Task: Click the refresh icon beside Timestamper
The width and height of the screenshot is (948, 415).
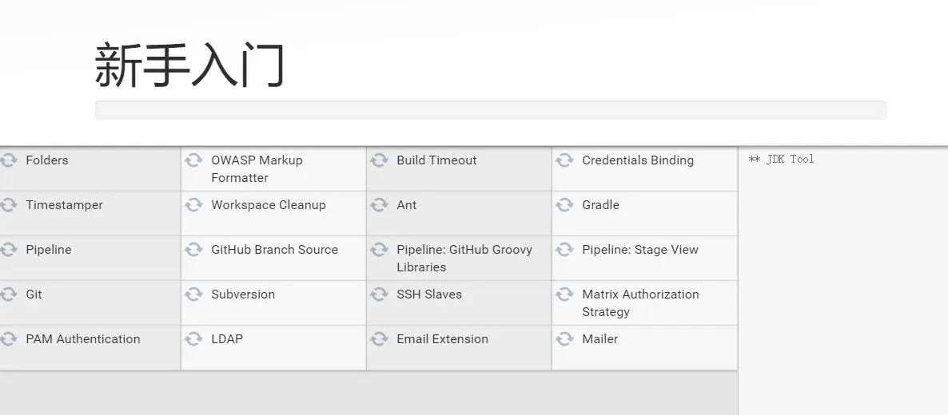Action: [9, 205]
